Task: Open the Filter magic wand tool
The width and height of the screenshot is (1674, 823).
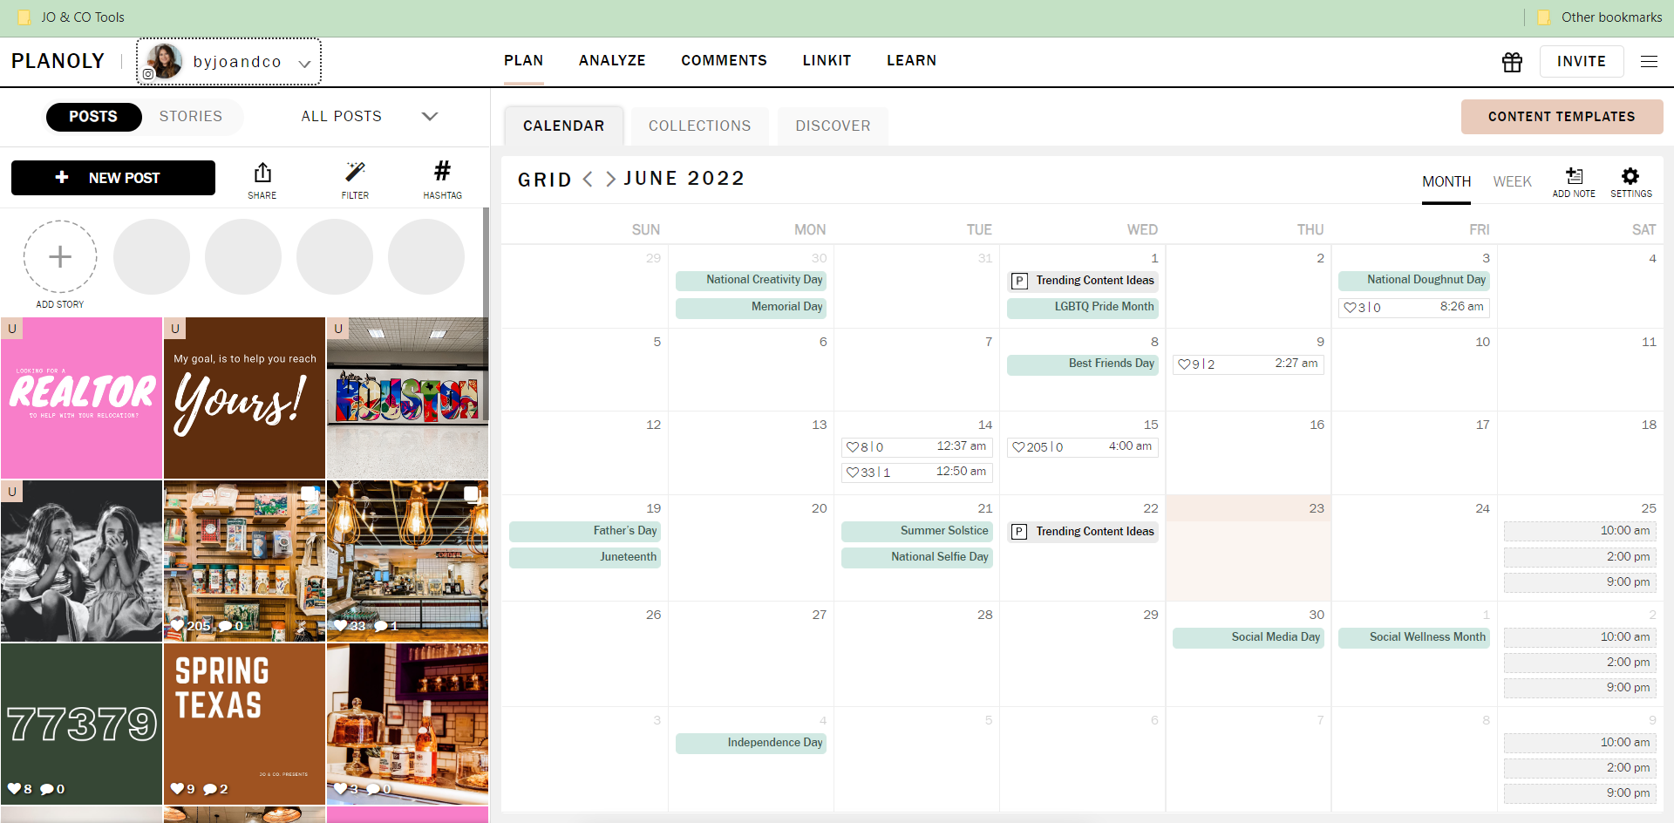Action: click(355, 172)
